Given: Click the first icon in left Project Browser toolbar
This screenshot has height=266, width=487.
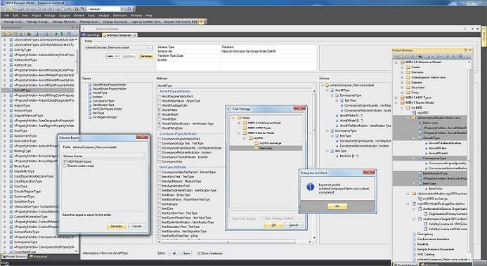Looking at the screenshot, I should 4,34.
